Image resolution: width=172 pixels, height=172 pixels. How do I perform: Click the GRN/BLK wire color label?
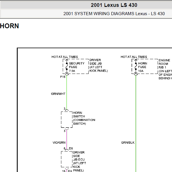(x=128, y=143)
